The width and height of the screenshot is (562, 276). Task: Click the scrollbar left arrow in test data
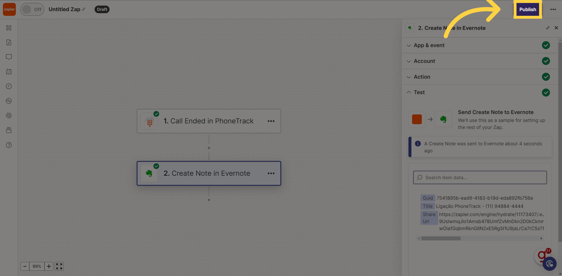click(419, 239)
